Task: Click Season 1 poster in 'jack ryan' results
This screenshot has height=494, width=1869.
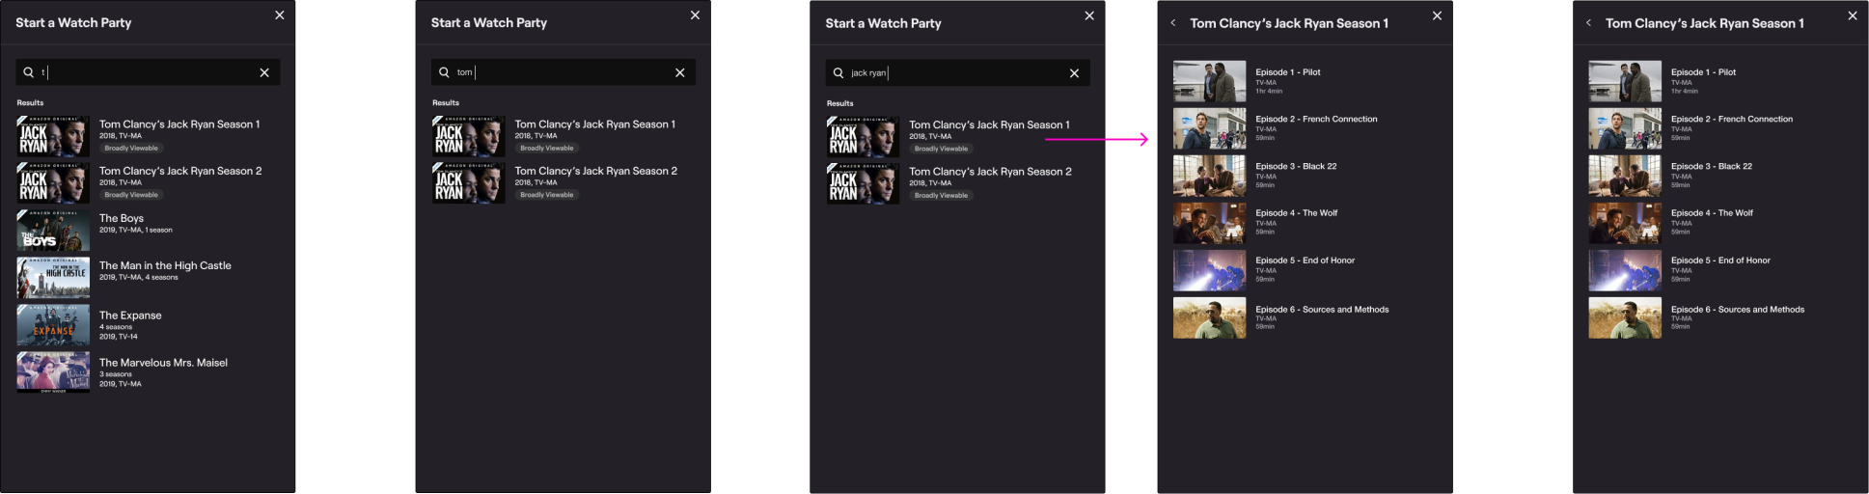Action: [864, 137]
